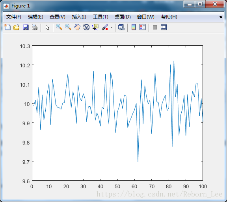The width and height of the screenshot is (227, 202).
Task: Click the New Figure icon
Action: (x=7, y=27)
